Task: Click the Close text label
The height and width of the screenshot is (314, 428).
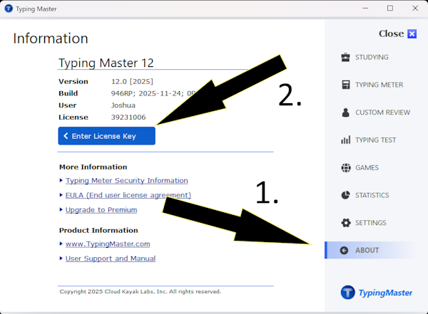Action: point(391,33)
